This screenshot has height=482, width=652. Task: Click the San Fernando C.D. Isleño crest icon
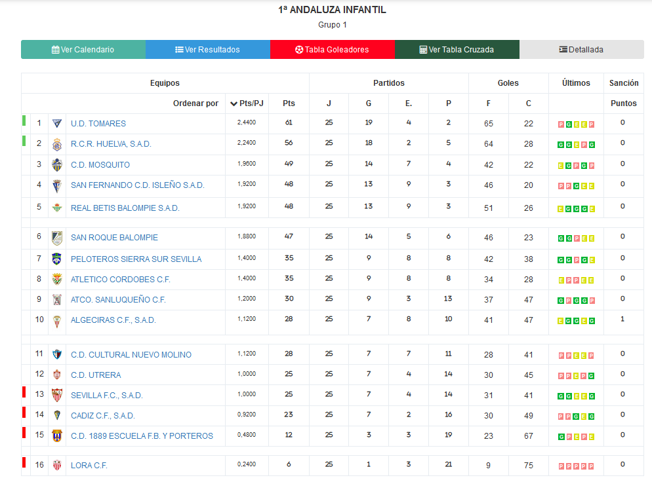(x=57, y=185)
